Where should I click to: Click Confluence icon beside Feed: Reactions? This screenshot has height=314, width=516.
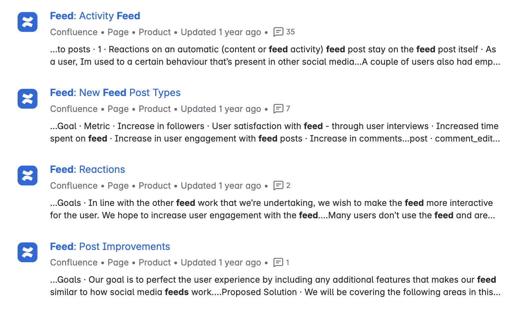pos(28,176)
